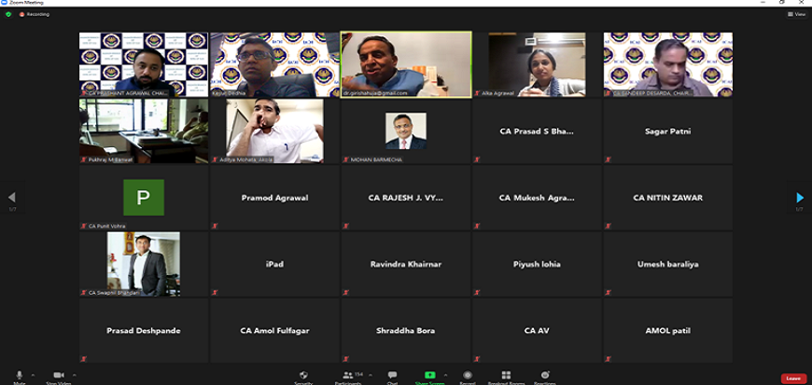Open the Security shield options
The height and width of the screenshot is (385, 812).
[303, 375]
